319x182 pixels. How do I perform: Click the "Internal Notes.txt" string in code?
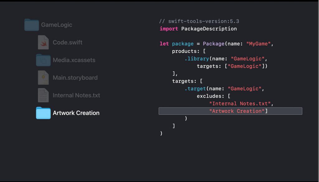(x=240, y=104)
